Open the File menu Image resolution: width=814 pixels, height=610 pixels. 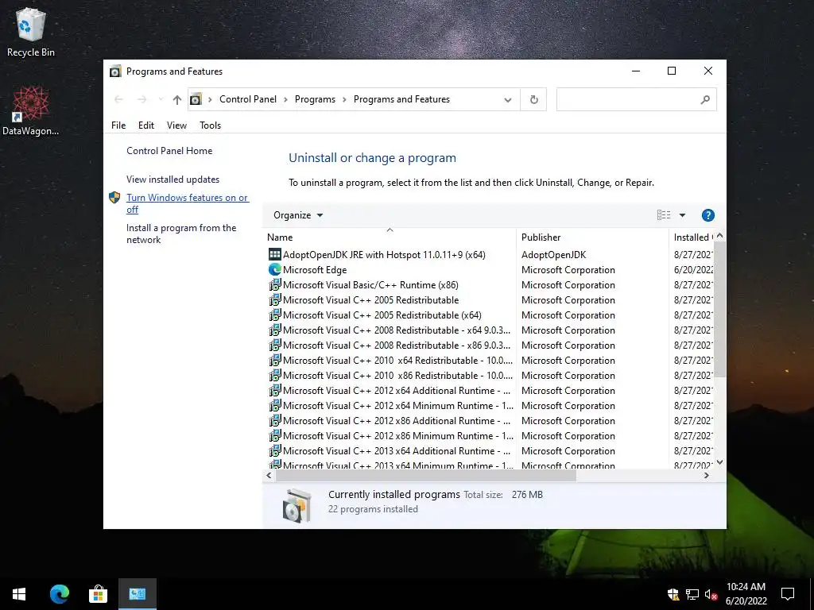pos(118,125)
